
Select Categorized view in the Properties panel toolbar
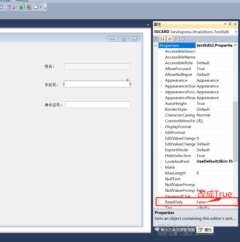click(x=157, y=39)
